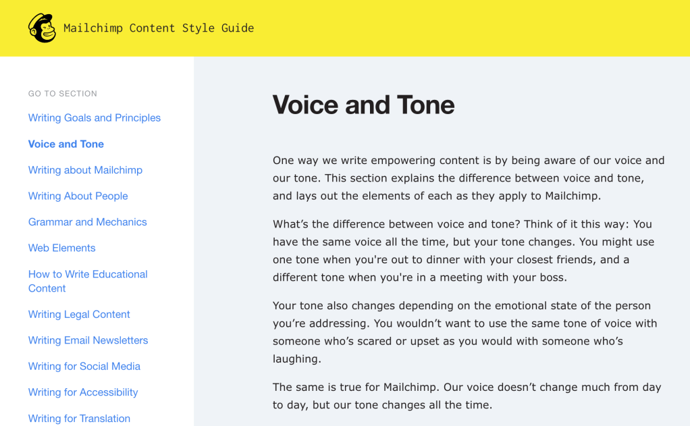Screen dimensions: 690x426
Task: Go to Writing Legal Content
Action: (x=79, y=314)
